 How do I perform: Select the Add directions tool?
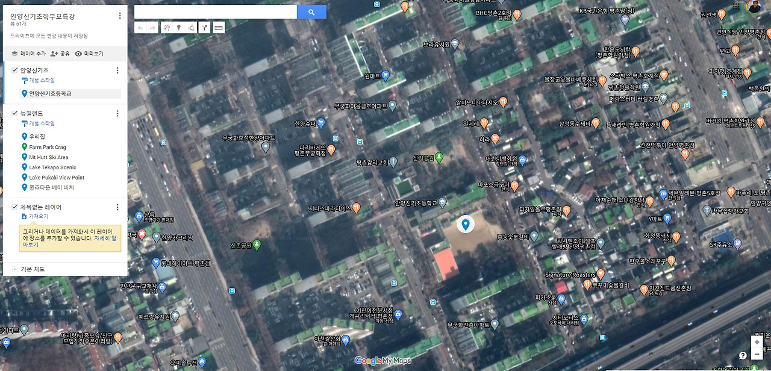pos(204,27)
